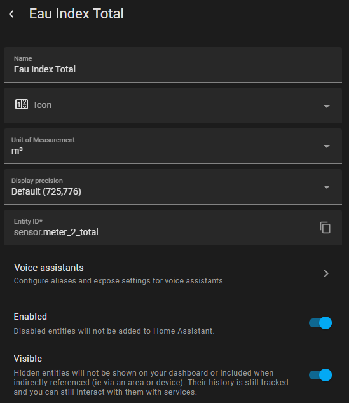Viewport: 349px width, 403px height.
Task: Open the Display precision dropdown arrow
Action: coord(326,187)
